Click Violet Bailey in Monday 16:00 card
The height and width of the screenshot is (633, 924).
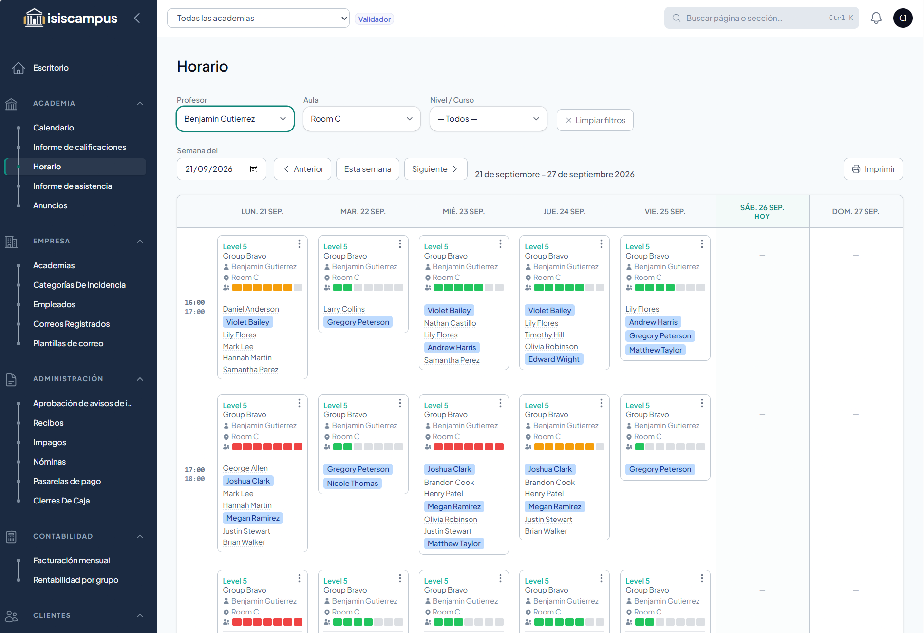(x=248, y=322)
